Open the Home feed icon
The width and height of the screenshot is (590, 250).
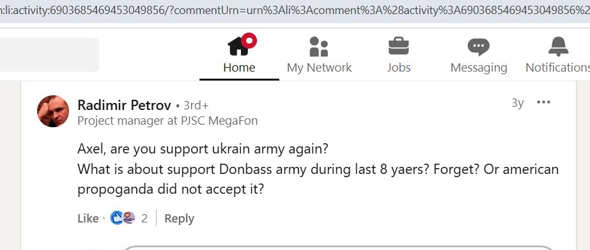239,46
